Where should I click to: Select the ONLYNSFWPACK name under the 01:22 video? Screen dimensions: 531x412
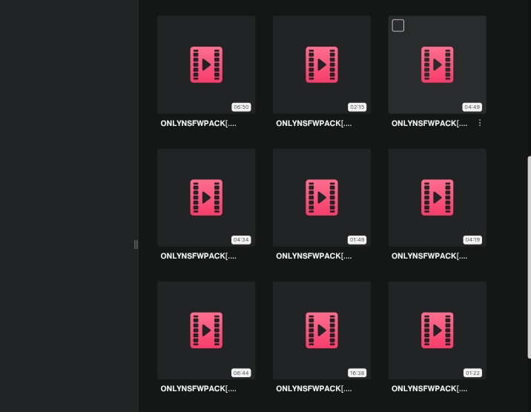[x=429, y=389]
